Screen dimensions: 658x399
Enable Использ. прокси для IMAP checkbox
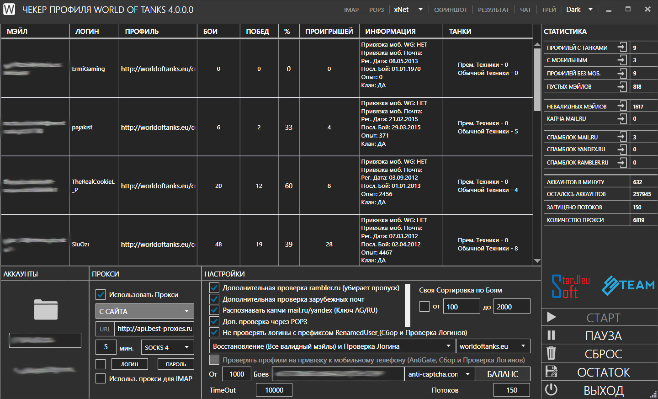click(x=101, y=378)
